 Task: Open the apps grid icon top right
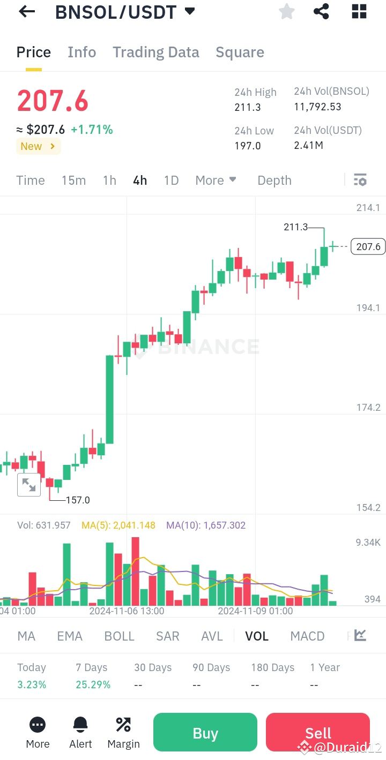[x=358, y=11]
